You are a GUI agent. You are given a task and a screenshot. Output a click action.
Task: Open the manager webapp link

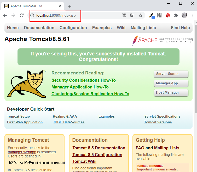coord(22,152)
